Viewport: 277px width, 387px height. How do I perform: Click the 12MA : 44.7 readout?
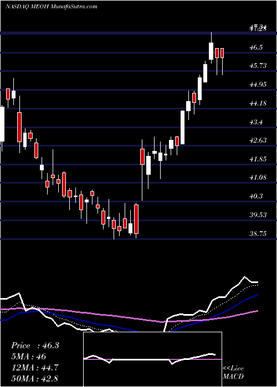point(34,368)
